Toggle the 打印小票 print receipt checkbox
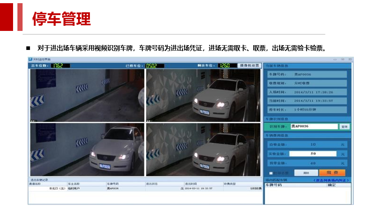Viewport: 380px width, 214px height. (271, 173)
